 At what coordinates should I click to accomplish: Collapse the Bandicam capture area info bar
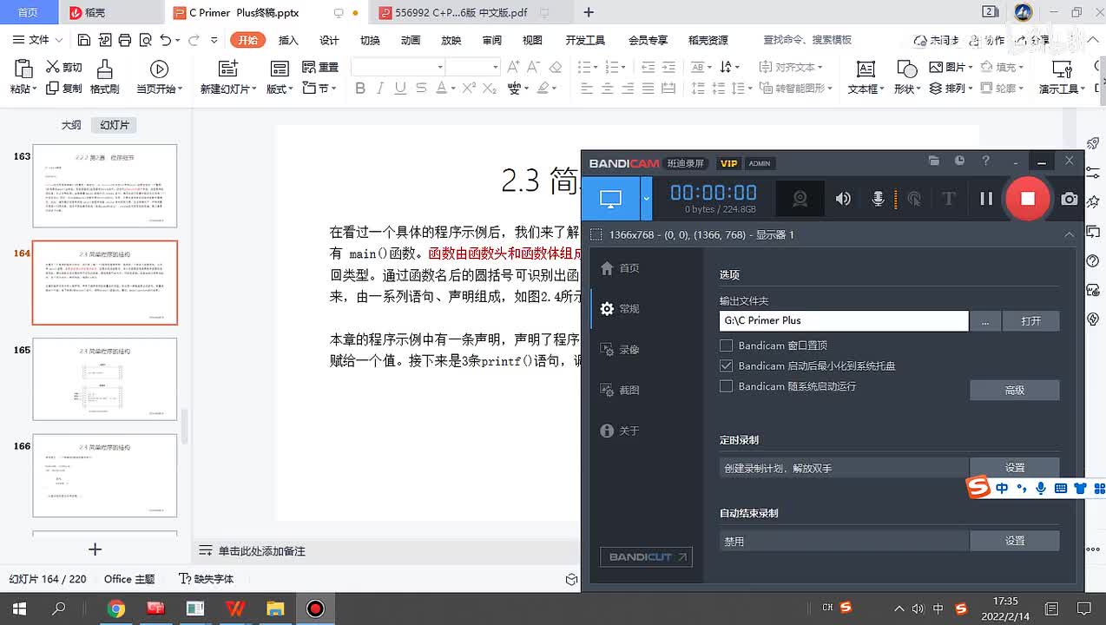1070,234
